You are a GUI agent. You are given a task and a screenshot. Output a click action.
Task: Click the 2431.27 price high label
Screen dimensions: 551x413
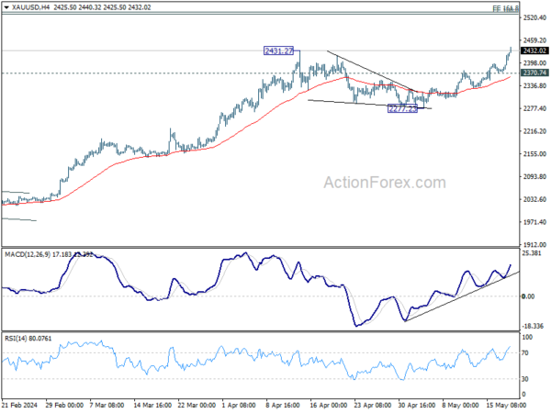click(x=278, y=50)
